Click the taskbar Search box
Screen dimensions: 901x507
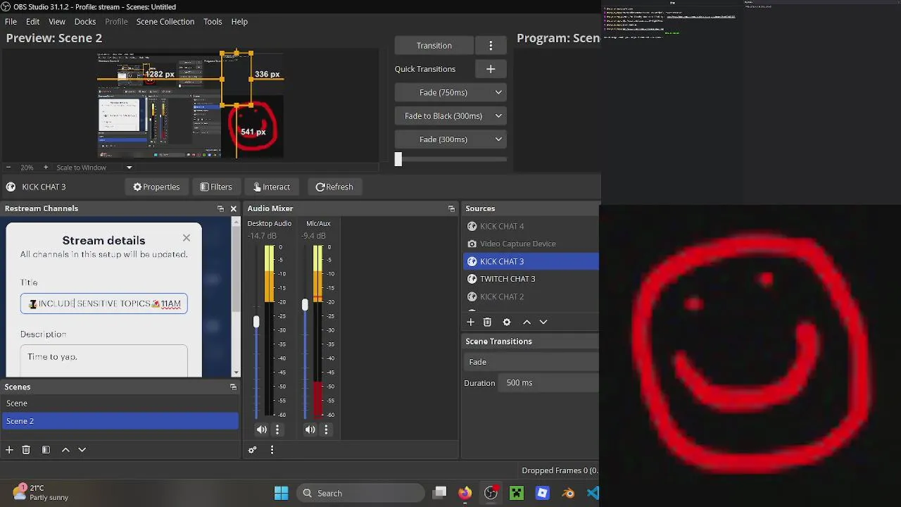360,493
